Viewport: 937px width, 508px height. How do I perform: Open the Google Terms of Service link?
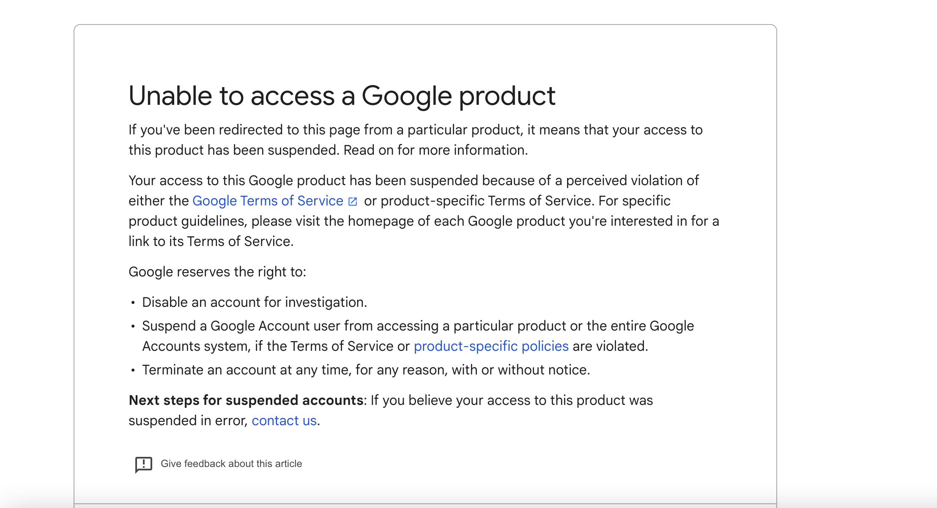coord(268,201)
